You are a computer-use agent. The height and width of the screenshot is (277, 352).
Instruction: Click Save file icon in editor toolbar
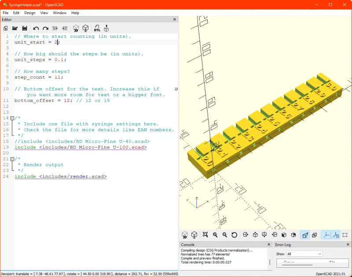pos(25,28)
